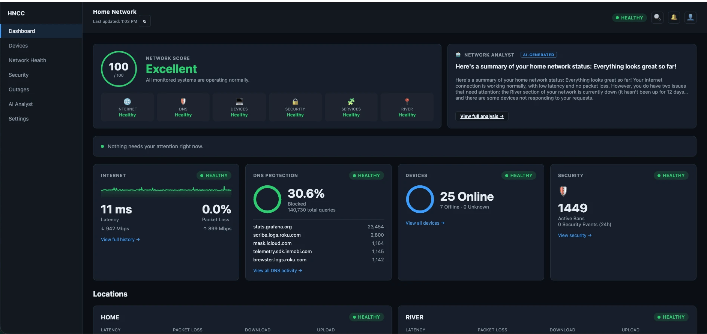Click the internet latency sparkline chart
The height and width of the screenshot is (334, 707).
[166, 191]
